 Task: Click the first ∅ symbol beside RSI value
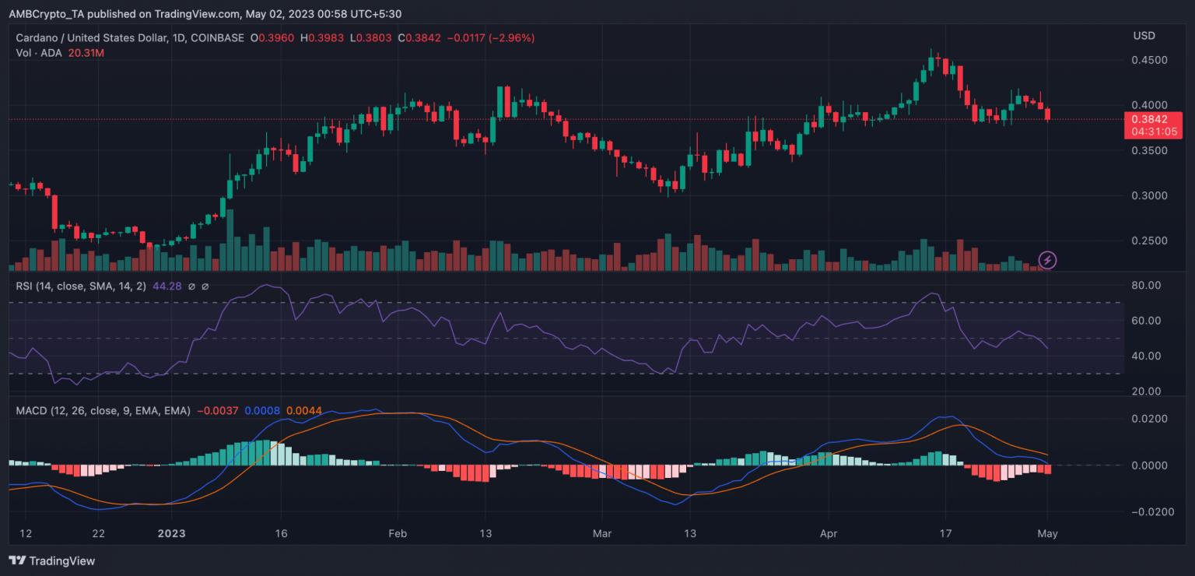pyautogui.click(x=192, y=286)
